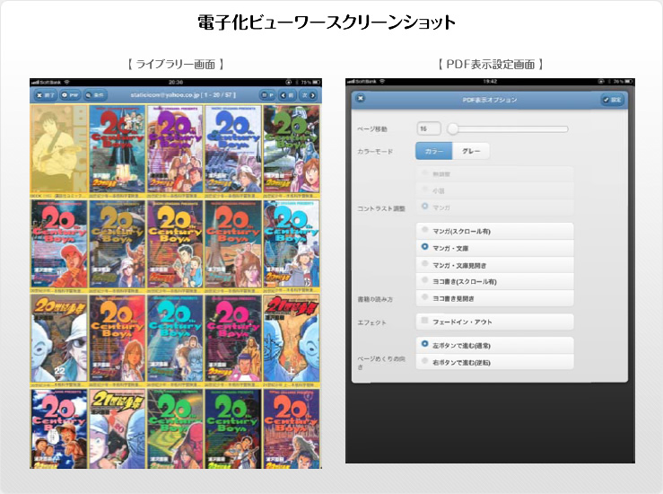663x494 pixels.
Task: Switch color mode to カラー
Action: coord(433,152)
